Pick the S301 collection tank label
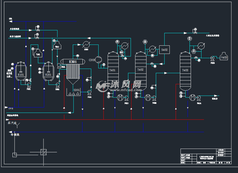The width and height of the screenshot is (238, 173). point(77,90)
